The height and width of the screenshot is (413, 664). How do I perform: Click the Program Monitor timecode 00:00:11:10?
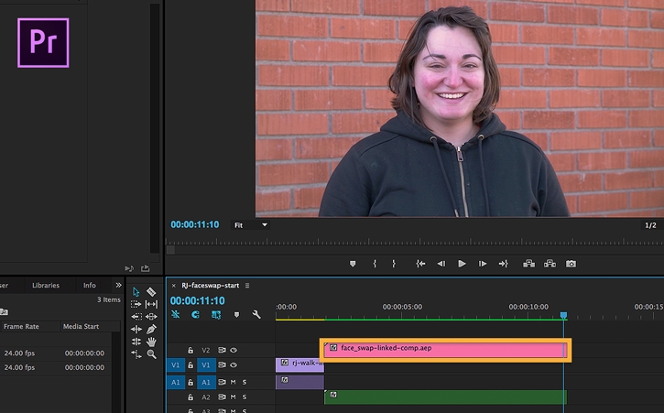click(x=195, y=224)
